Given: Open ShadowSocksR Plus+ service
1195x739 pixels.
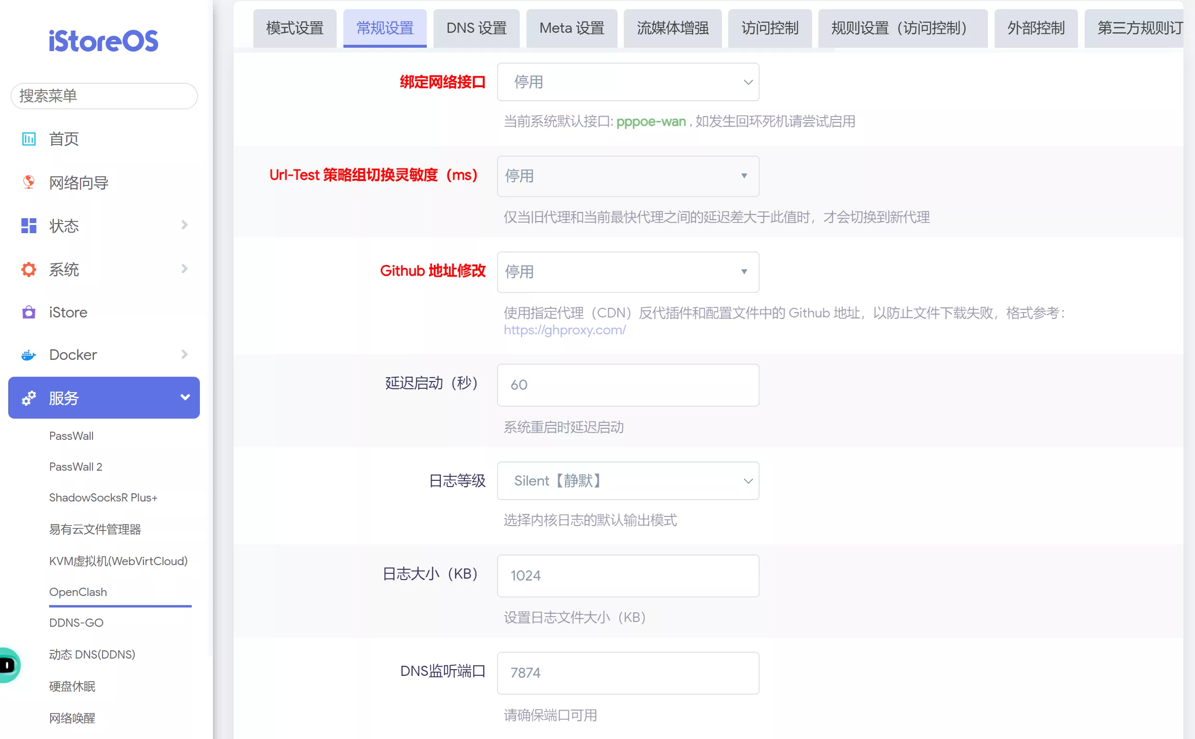Looking at the screenshot, I should 103,498.
